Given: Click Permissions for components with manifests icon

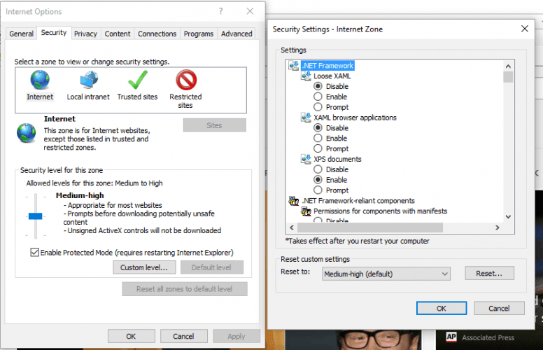Looking at the screenshot, I should tap(306, 211).
